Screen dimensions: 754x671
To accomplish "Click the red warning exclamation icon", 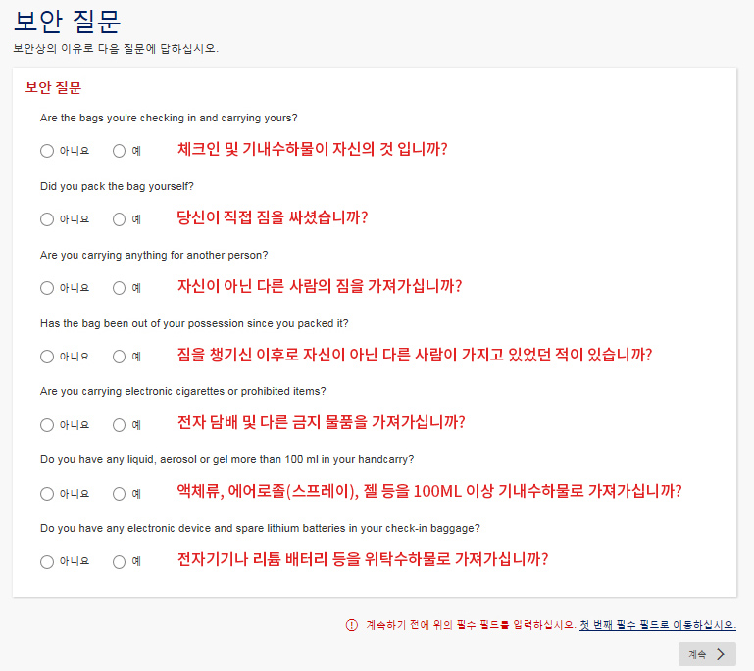I will point(352,625).
